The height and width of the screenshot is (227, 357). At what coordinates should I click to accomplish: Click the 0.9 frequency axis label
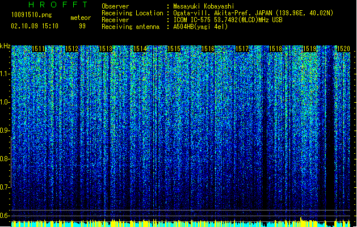point(5,131)
